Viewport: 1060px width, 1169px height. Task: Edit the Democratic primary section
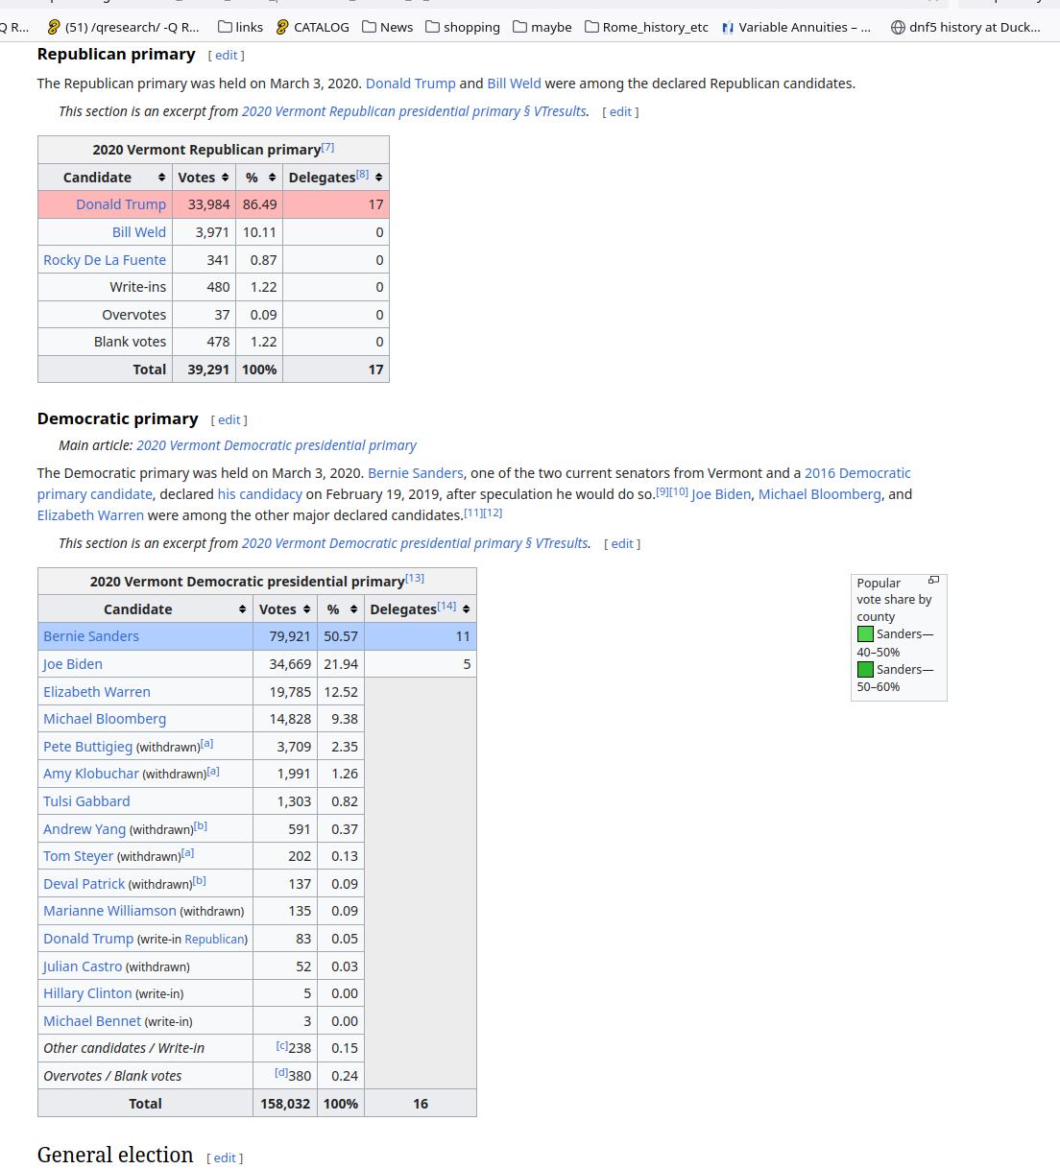[229, 420]
